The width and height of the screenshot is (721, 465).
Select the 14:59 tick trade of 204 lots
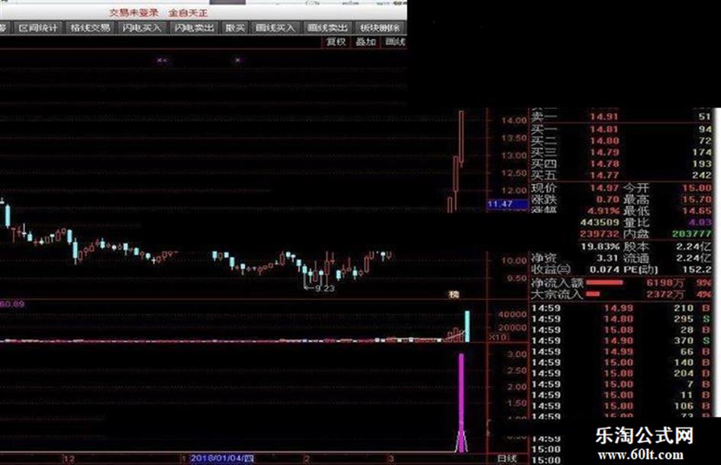[621, 373]
